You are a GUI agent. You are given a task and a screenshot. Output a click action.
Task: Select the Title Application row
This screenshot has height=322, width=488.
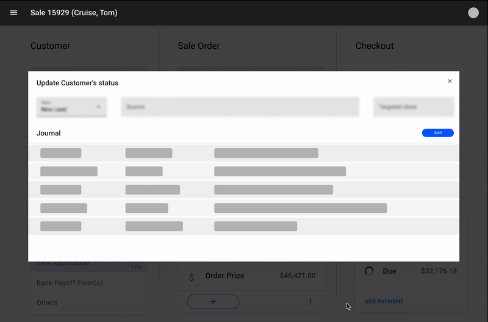89,265
